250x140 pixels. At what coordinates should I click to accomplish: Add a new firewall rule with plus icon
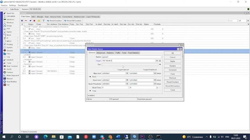[22, 21]
